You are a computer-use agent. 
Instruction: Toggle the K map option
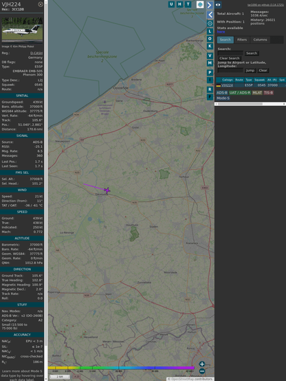click(x=210, y=46)
